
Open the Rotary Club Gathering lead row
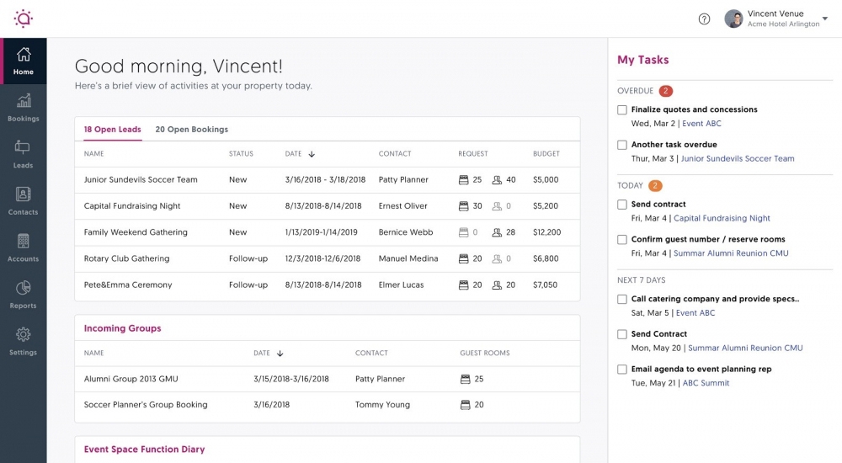pyautogui.click(x=126, y=258)
